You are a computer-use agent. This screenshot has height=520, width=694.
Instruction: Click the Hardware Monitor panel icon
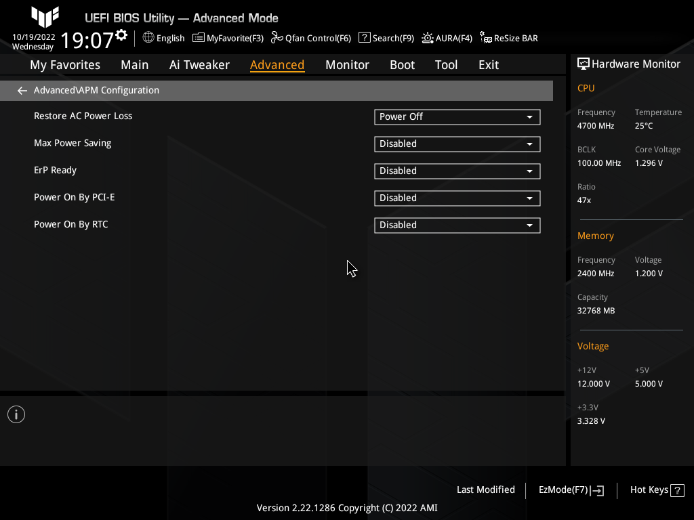584,63
